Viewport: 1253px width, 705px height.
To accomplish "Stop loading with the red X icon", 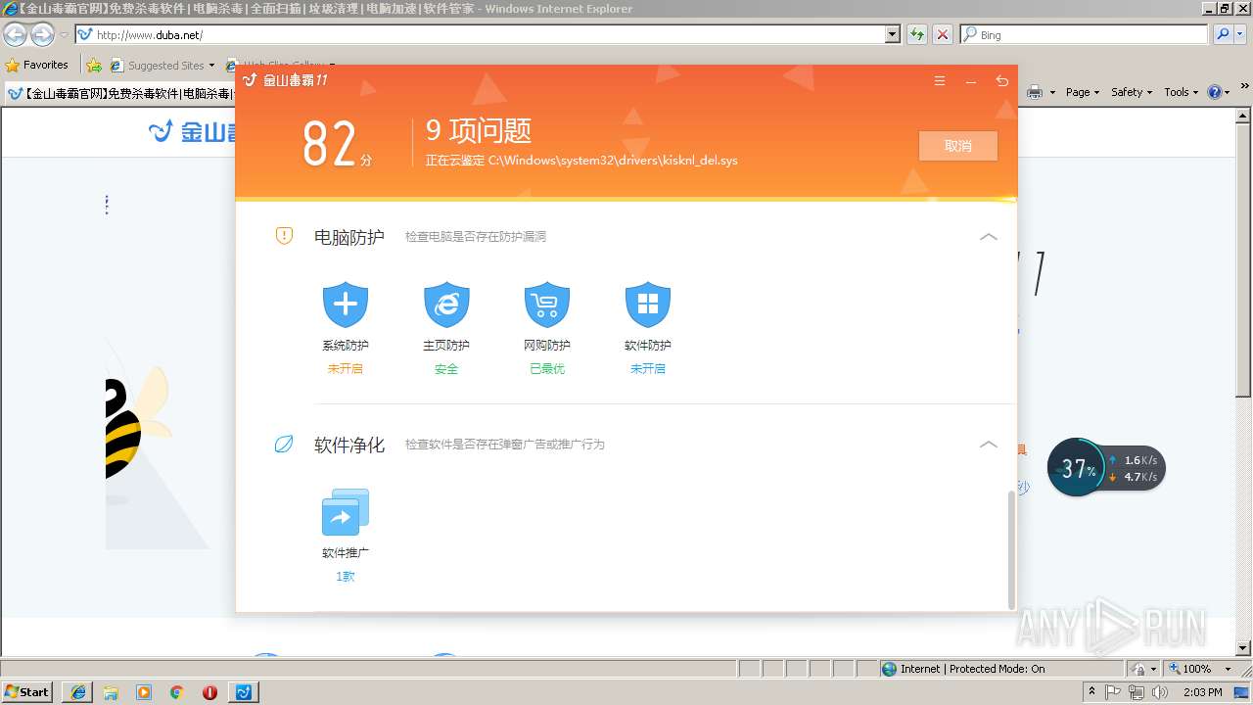I will click(x=943, y=34).
